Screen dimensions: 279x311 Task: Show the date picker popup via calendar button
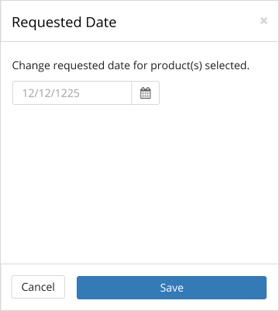146,93
